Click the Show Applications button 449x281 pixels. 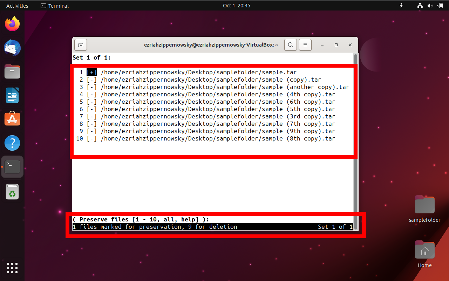pyautogui.click(x=12, y=268)
